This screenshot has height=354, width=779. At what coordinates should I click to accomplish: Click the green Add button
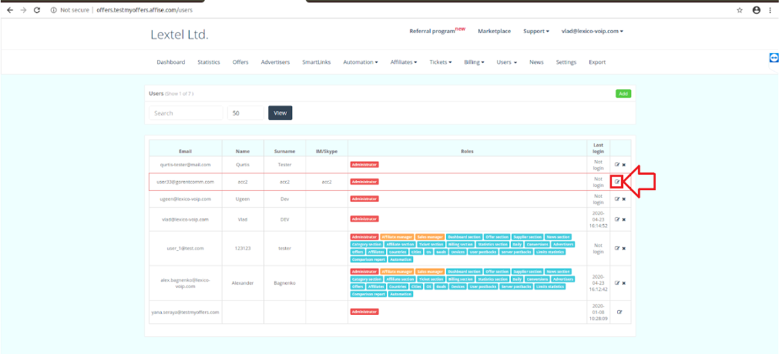pos(623,93)
